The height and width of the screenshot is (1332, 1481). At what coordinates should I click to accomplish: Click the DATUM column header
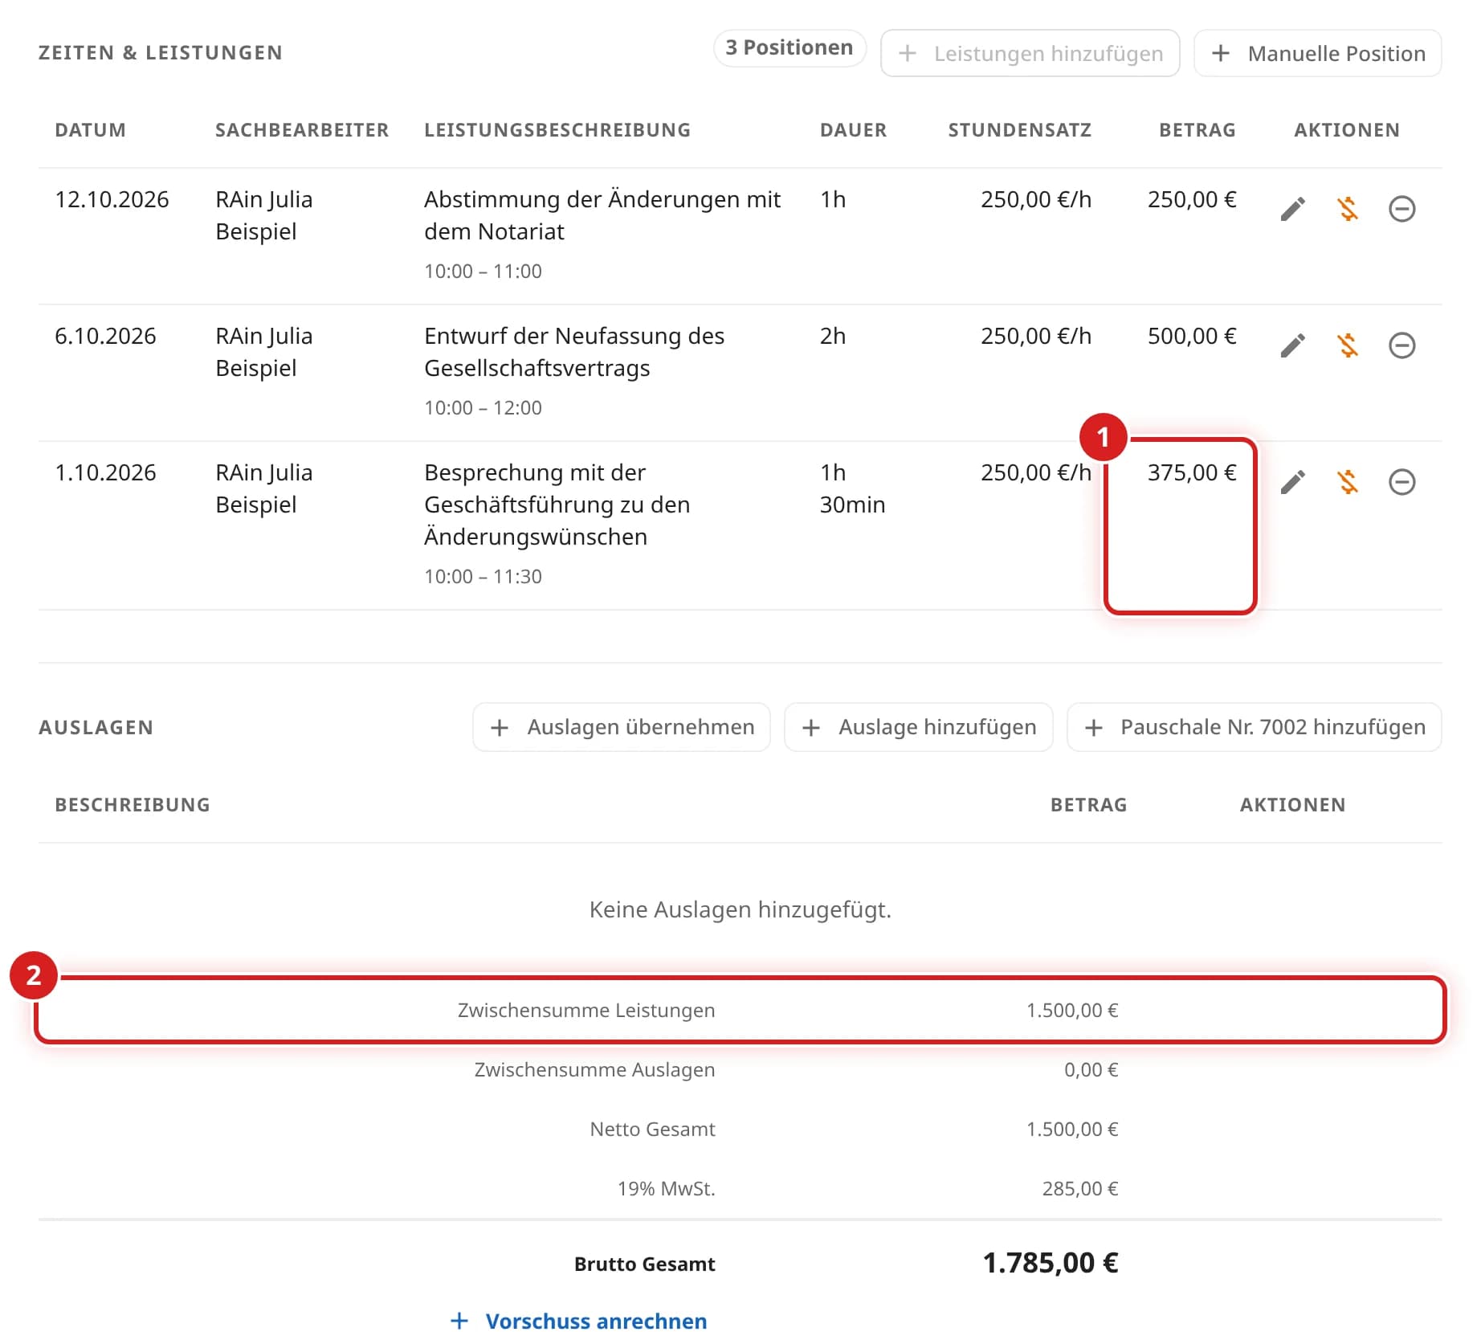point(90,130)
